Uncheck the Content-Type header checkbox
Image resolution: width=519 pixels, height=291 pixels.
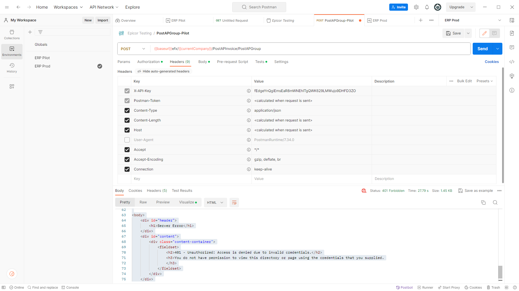click(127, 110)
